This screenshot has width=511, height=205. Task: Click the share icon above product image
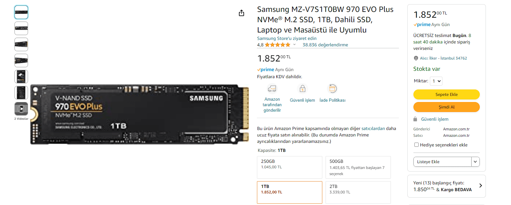(241, 13)
